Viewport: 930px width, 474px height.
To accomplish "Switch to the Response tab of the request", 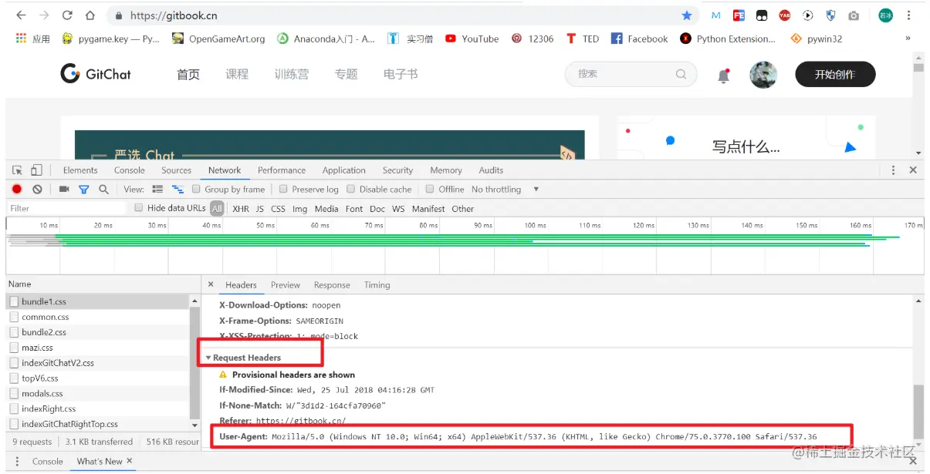I will coord(332,285).
